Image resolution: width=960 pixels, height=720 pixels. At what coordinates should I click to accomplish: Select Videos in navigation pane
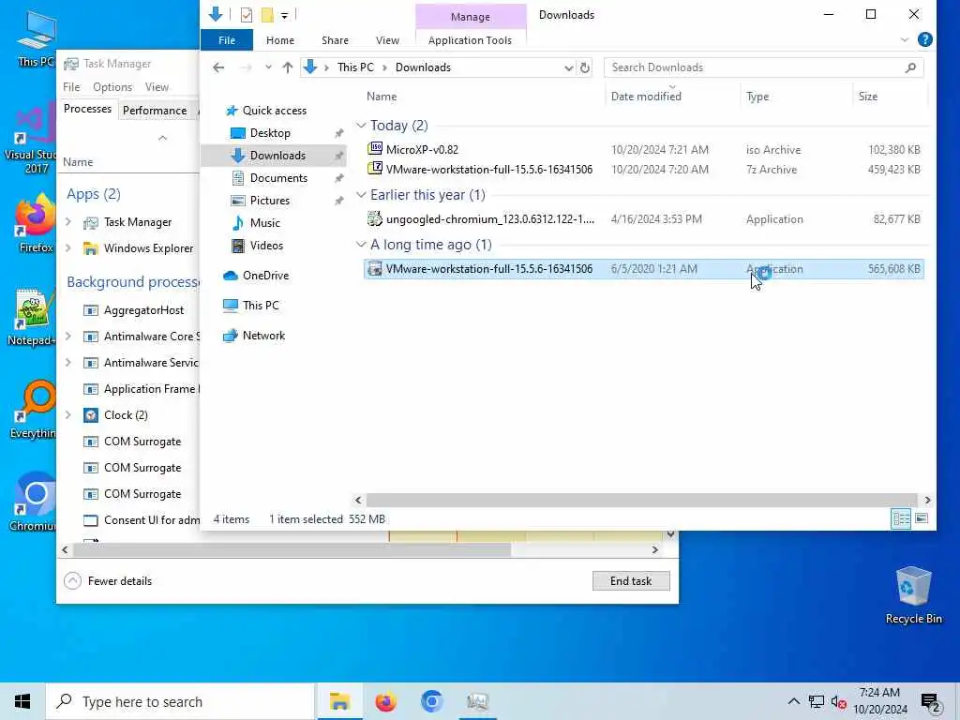[266, 246]
